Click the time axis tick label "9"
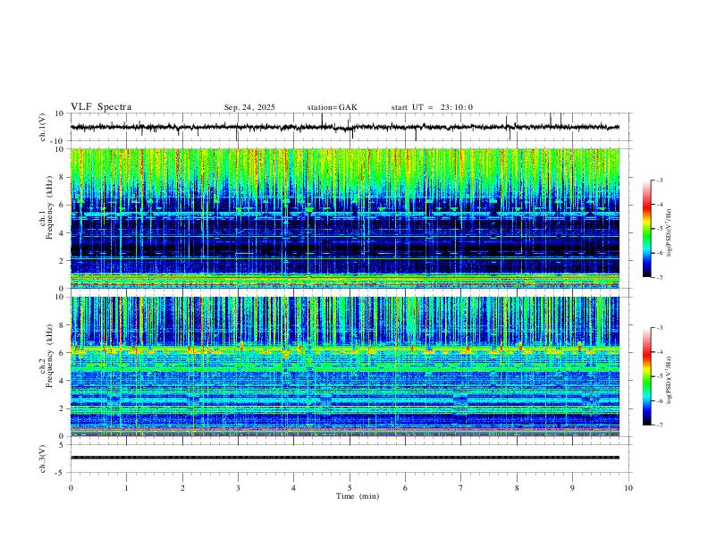Image resolution: width=708 pixels, height=547 pixels. click(572, 488)
